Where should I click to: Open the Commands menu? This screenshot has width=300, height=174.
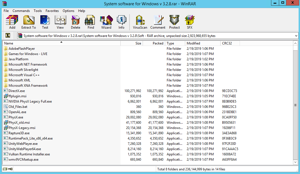21,11
